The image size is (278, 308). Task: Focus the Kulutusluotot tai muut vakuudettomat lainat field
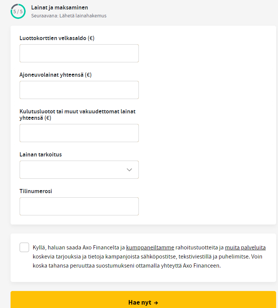click(x=79, y=133)
